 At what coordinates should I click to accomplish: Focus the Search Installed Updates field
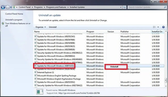146,7
